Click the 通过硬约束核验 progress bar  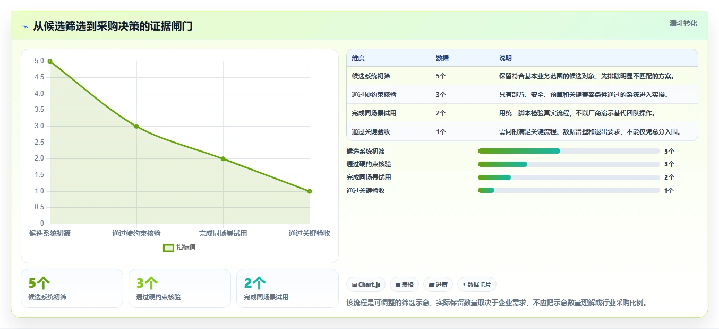tap(569, 164)
